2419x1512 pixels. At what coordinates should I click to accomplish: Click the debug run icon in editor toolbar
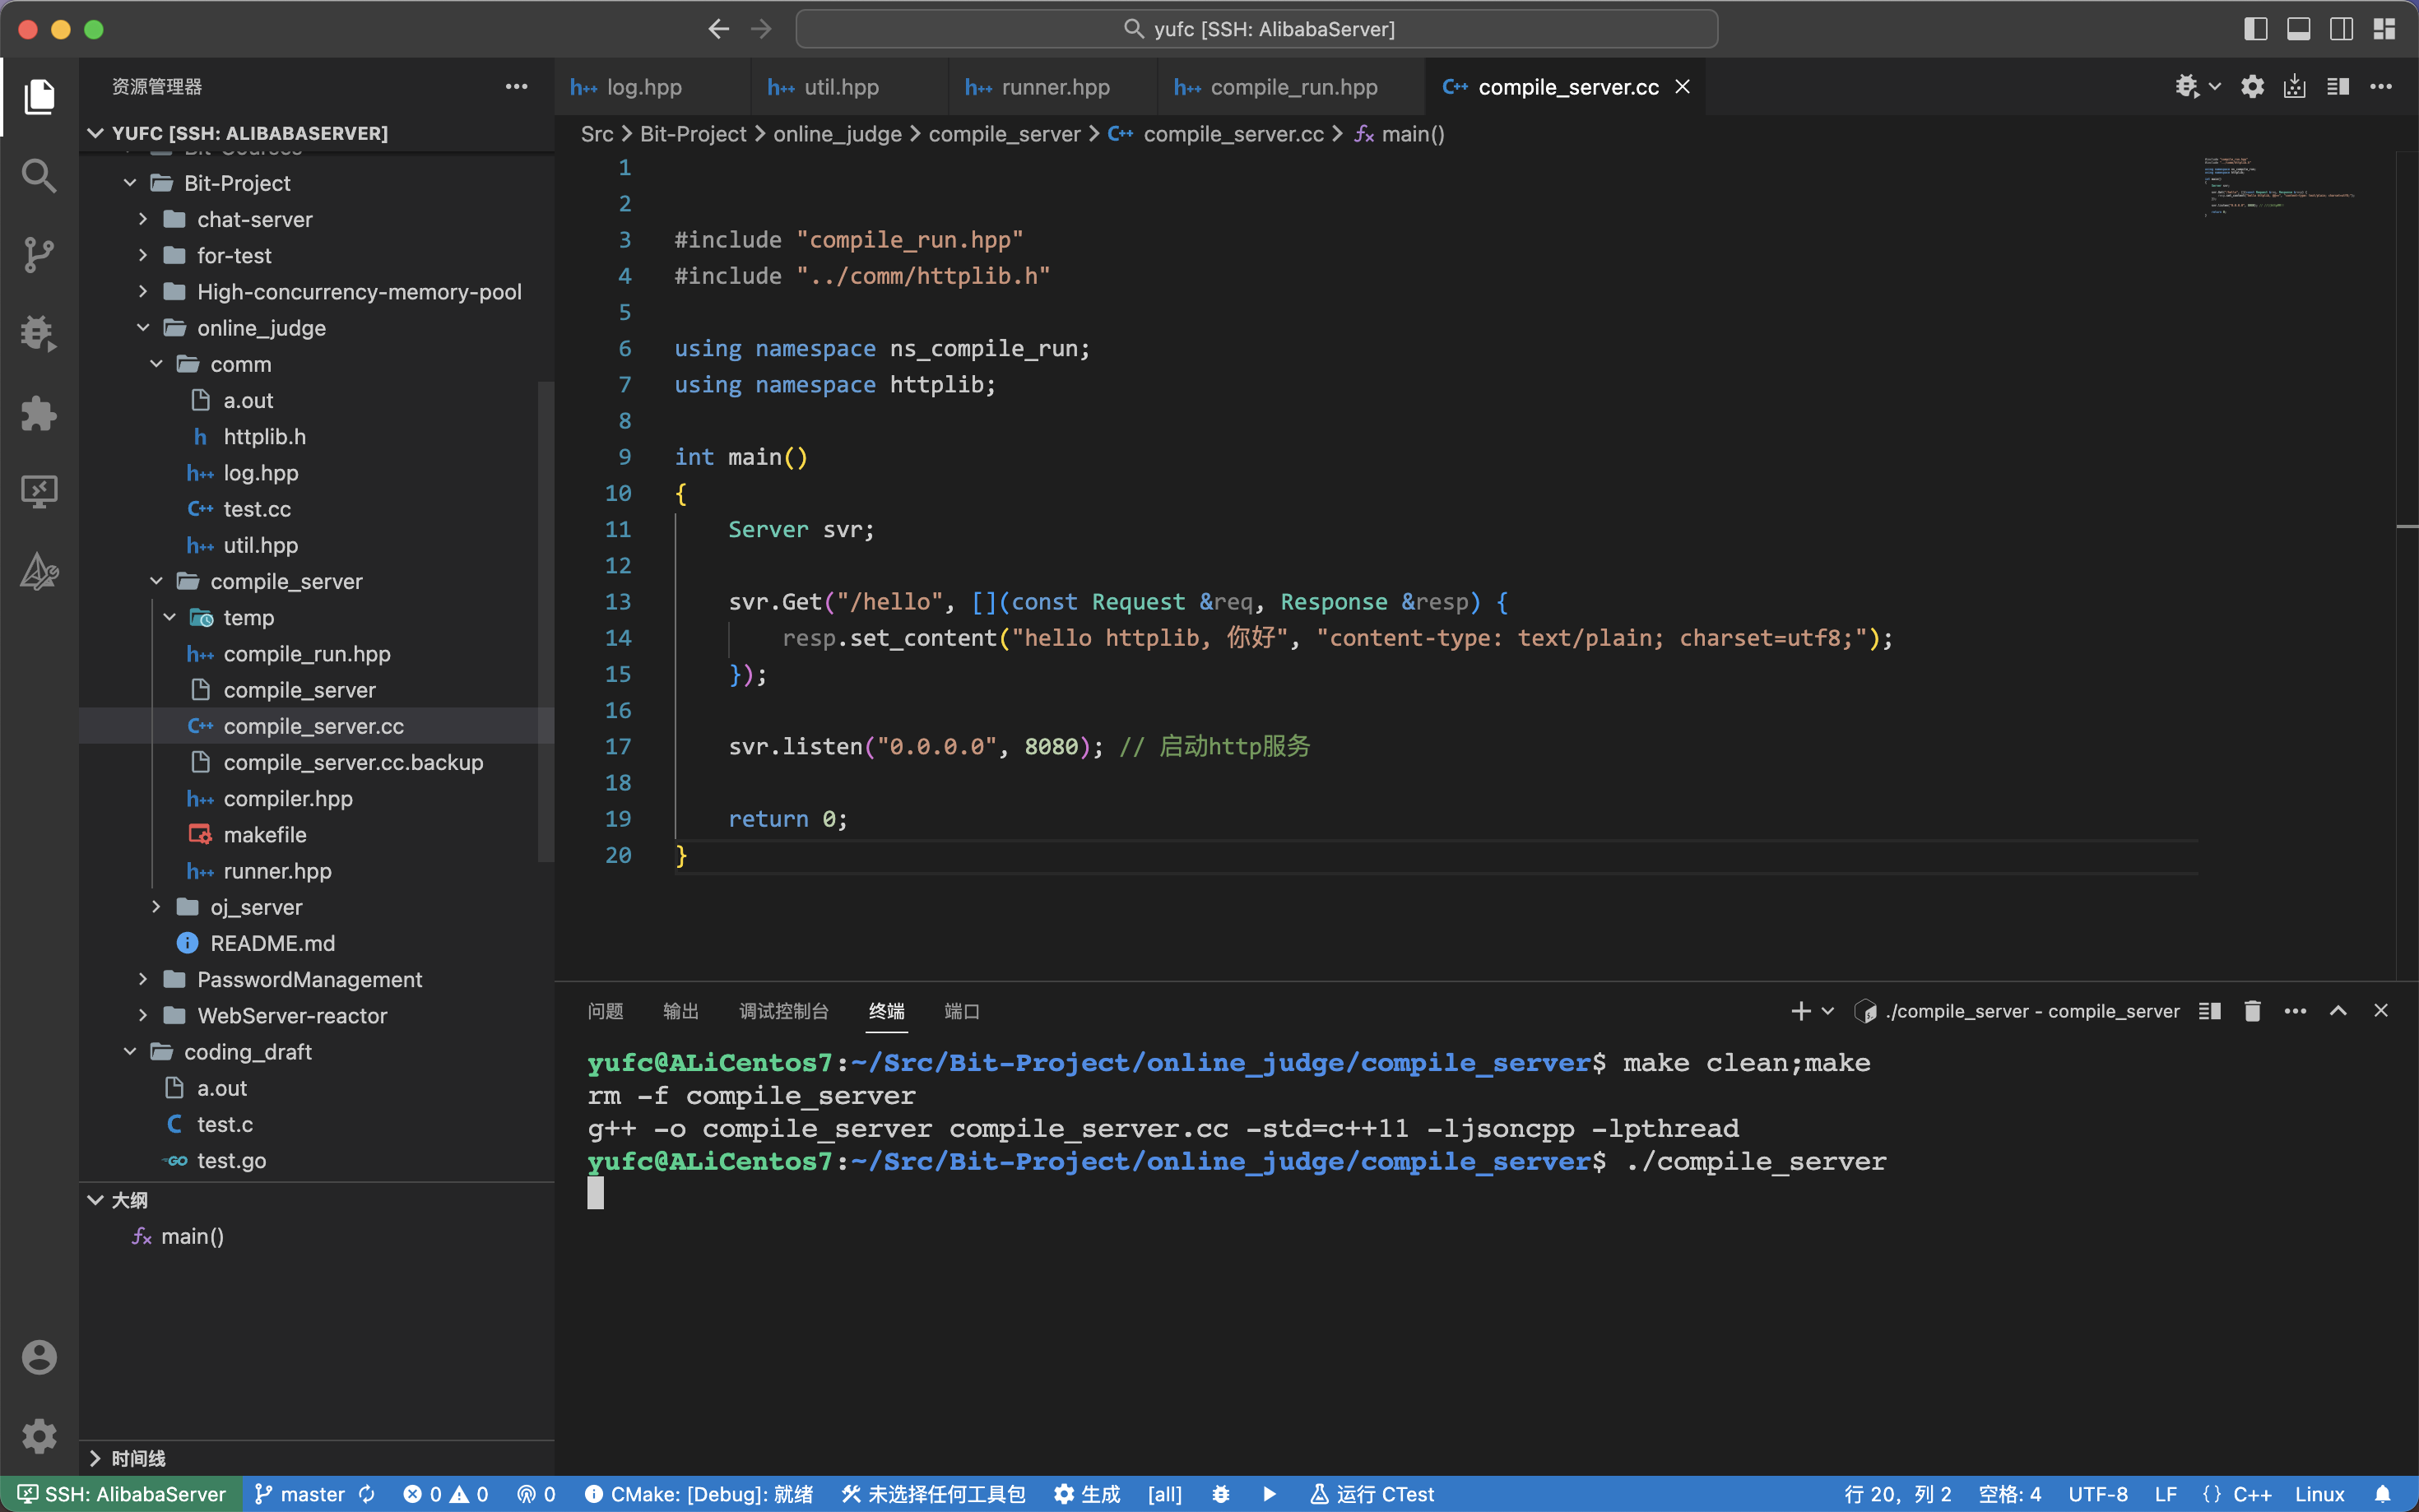(2186, 87)
